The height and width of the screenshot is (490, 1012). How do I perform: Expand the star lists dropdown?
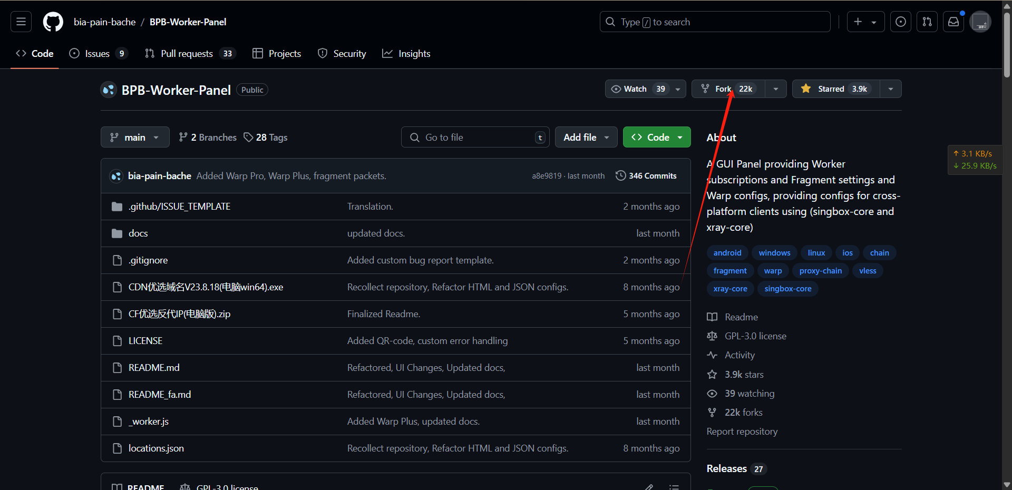(x=891, y=89)
